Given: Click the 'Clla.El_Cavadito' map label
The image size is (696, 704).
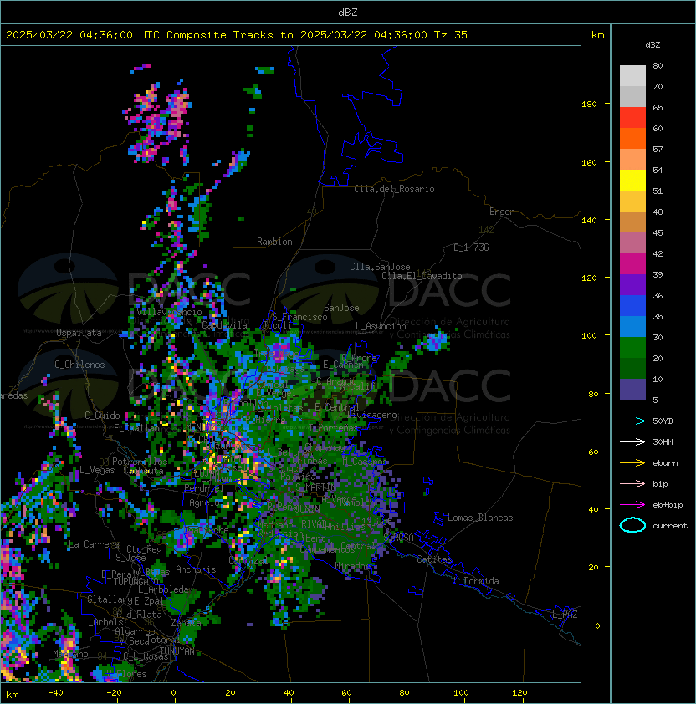Looking at the screenshot, I should click(x=422, y=276).
